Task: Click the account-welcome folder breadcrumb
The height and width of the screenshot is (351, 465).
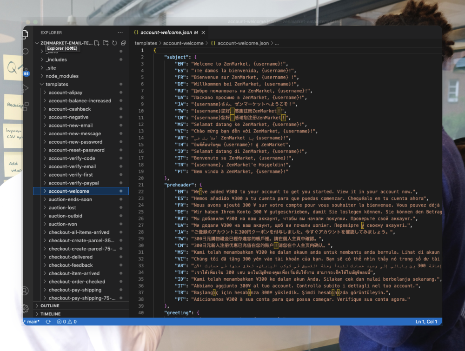Action: tap(183, 43)
